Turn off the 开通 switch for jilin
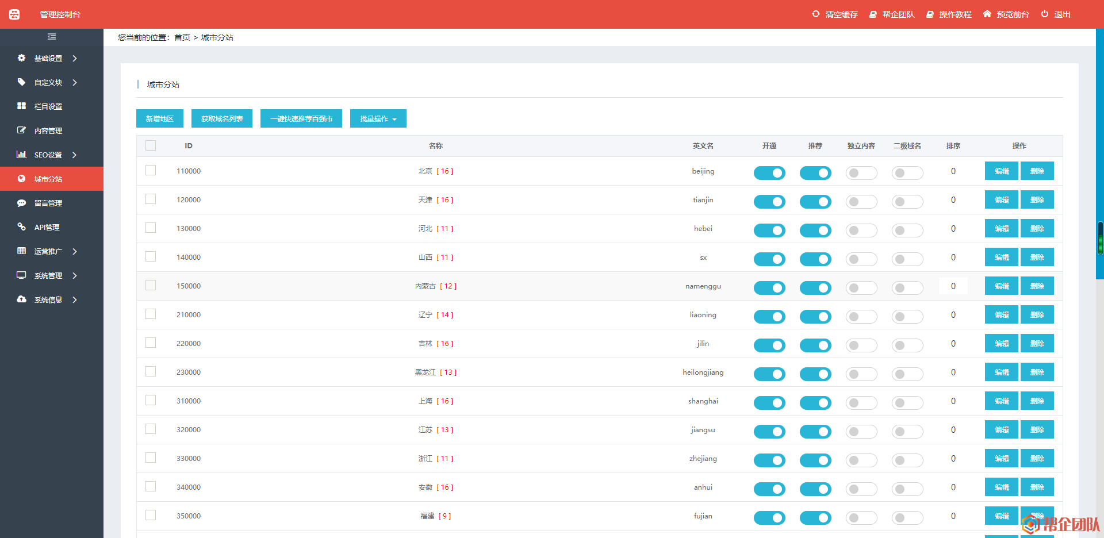1104x538 pixels. 769,345
